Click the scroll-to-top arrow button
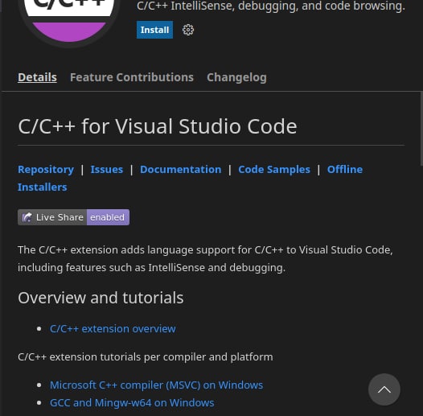Screen dimensions: 423x416 click(x=384, y=389)
